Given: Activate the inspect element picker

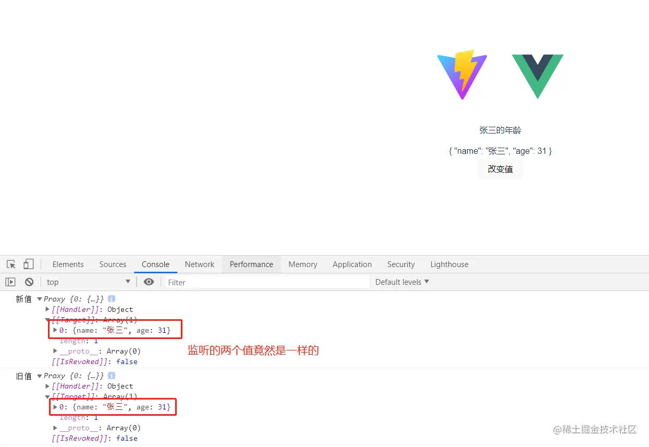Looking at the screenshot, I should coord(11,264).
